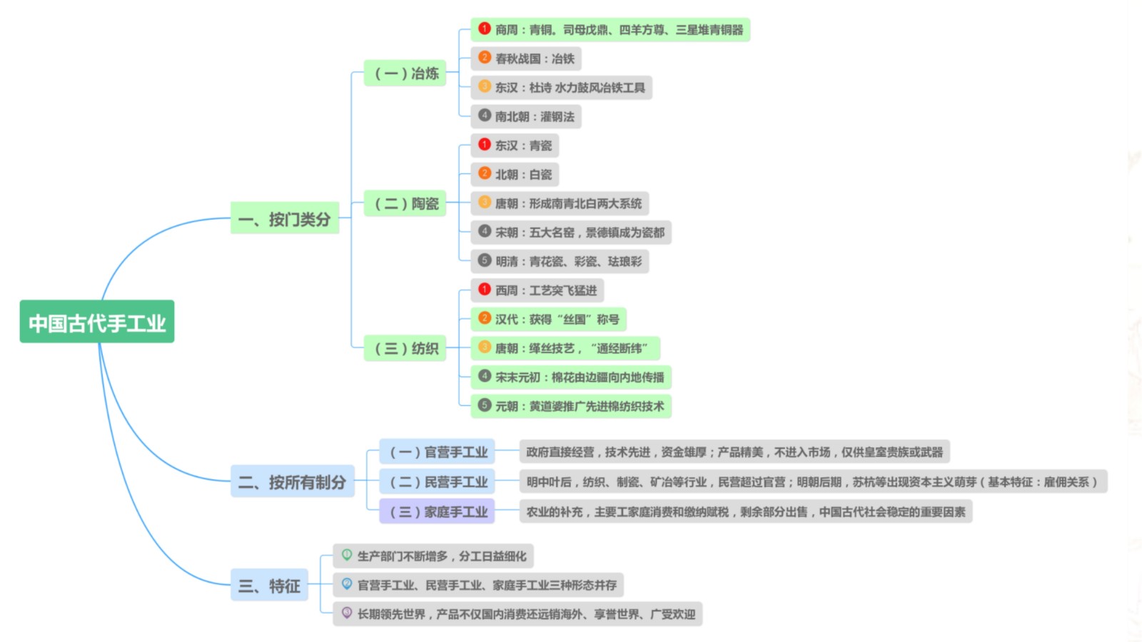Screen dimensions: 1142x642
Task: Select the purple node (三)家庭手工业
Action: click(438, 511)
